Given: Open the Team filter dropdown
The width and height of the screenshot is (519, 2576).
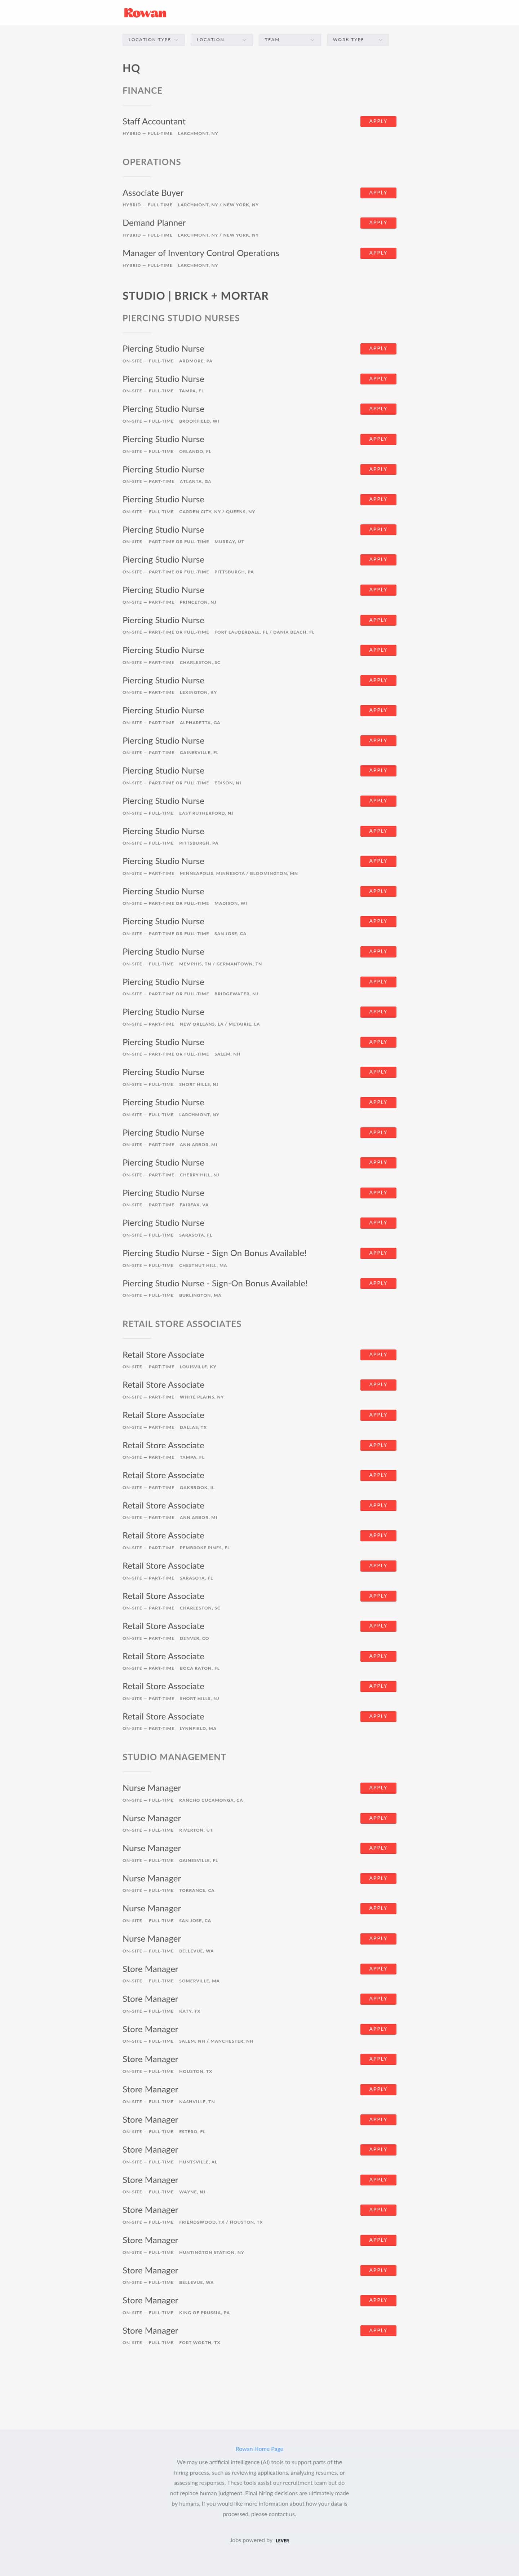Looking at the screenshot, I should (x=289, y=40).
